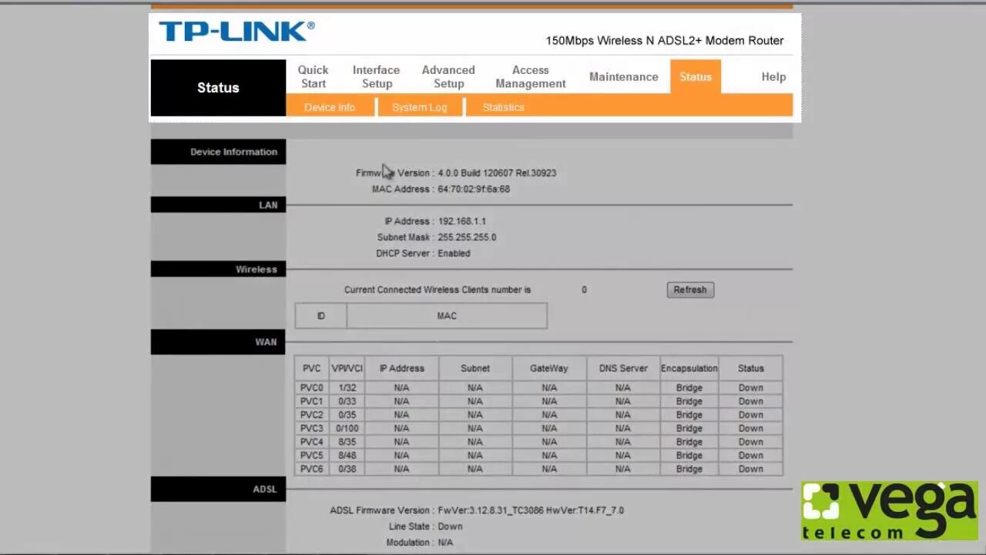Click the wireless clients count 0

(x=584, y=290)
